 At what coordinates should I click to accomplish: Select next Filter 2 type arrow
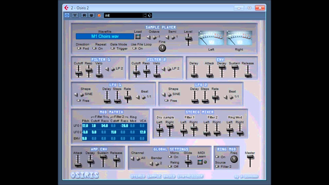169,69
